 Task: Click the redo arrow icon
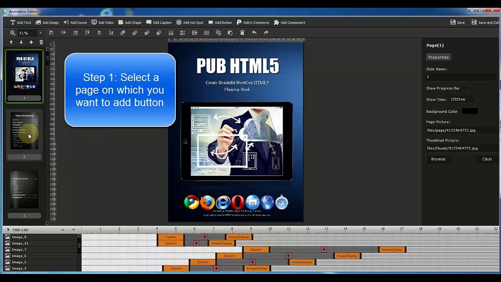(266, 33)
